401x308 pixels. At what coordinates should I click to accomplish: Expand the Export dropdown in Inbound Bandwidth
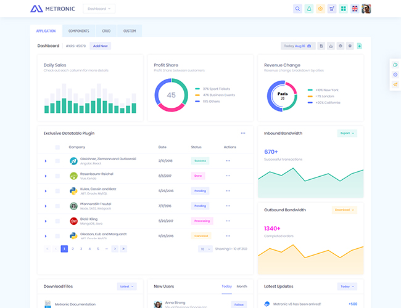[347, 133]
